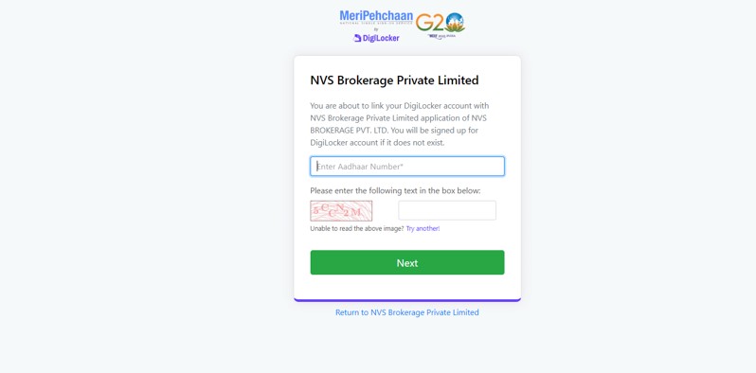The height and width of the screenshot is (373, 756).
Task: Click the National Single Sign-On Service tagline
Action: click(x=376, y=24)
